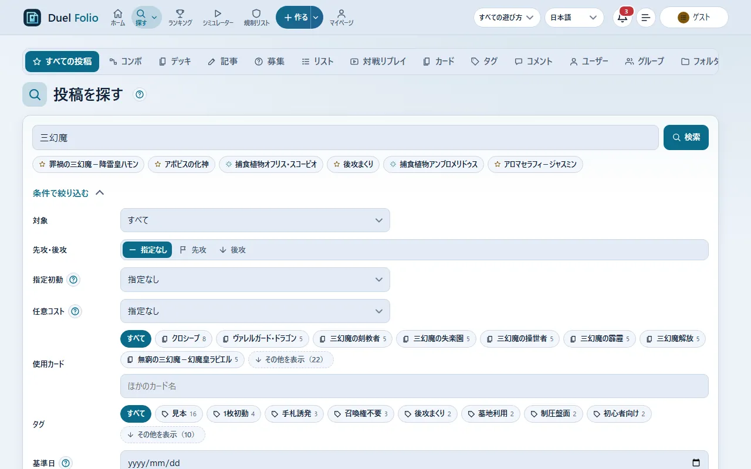The height and width of the screenshot is (469, 751).
Task: Select すべて in 使用カード filter
Action: point(136,339)
